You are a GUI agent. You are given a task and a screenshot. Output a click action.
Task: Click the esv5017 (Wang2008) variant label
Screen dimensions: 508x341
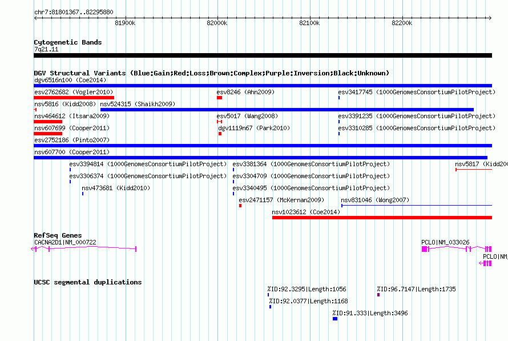pyautogui.click(x=247, y=116)
